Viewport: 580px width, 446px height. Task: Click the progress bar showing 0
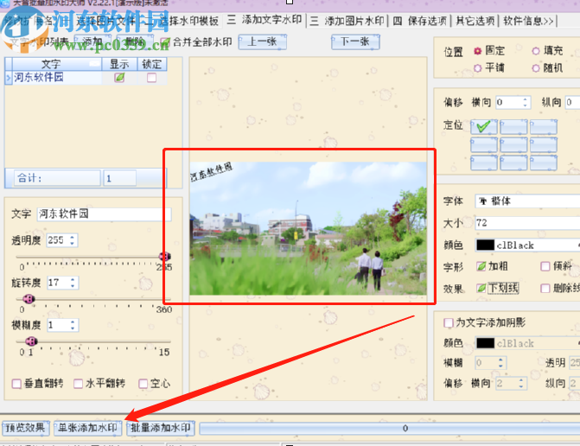(x=390, y=428)
